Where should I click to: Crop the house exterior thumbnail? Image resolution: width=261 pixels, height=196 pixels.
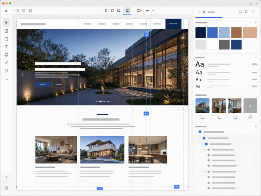202,117
